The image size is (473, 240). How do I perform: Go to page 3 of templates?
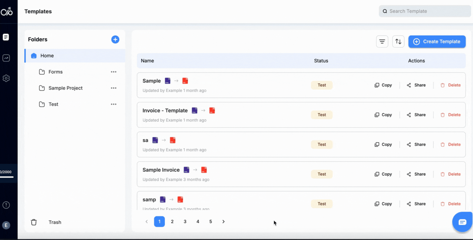click(x=185, y=222)
